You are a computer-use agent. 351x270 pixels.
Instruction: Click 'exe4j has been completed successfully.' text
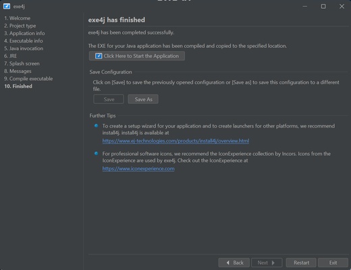click(131, 32)
